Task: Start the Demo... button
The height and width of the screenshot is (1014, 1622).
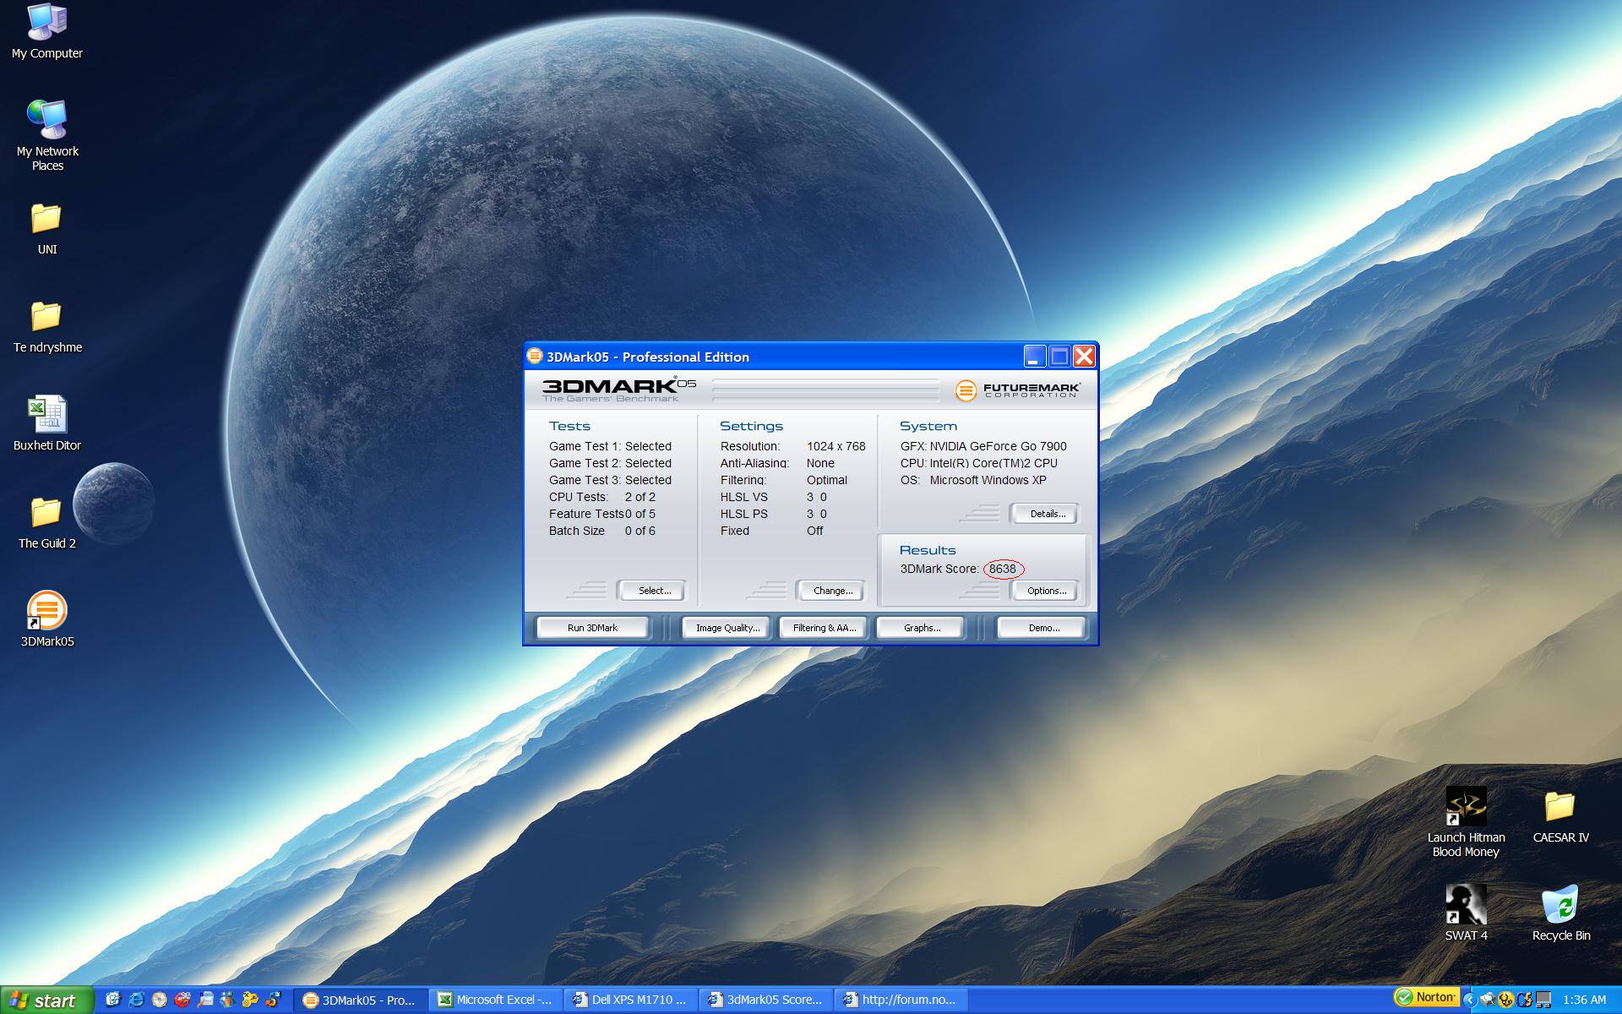Action: coord(1042,628)
